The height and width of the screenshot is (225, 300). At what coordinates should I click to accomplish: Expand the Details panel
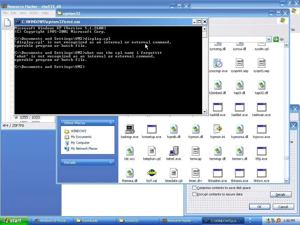[110, 162]
